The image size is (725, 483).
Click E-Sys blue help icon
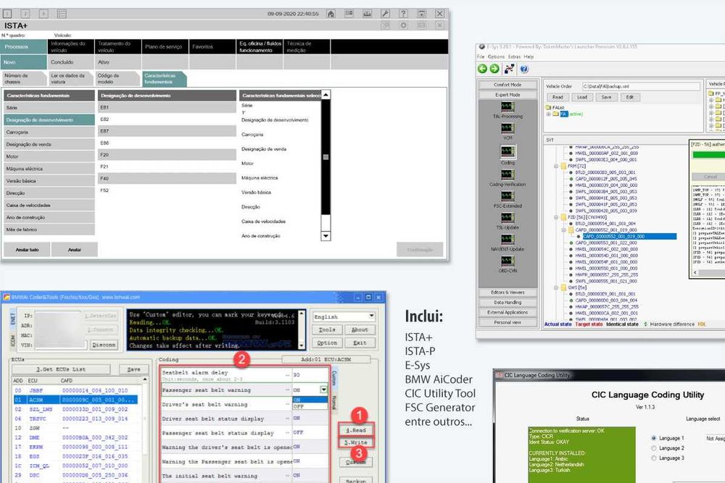point(524,69)
